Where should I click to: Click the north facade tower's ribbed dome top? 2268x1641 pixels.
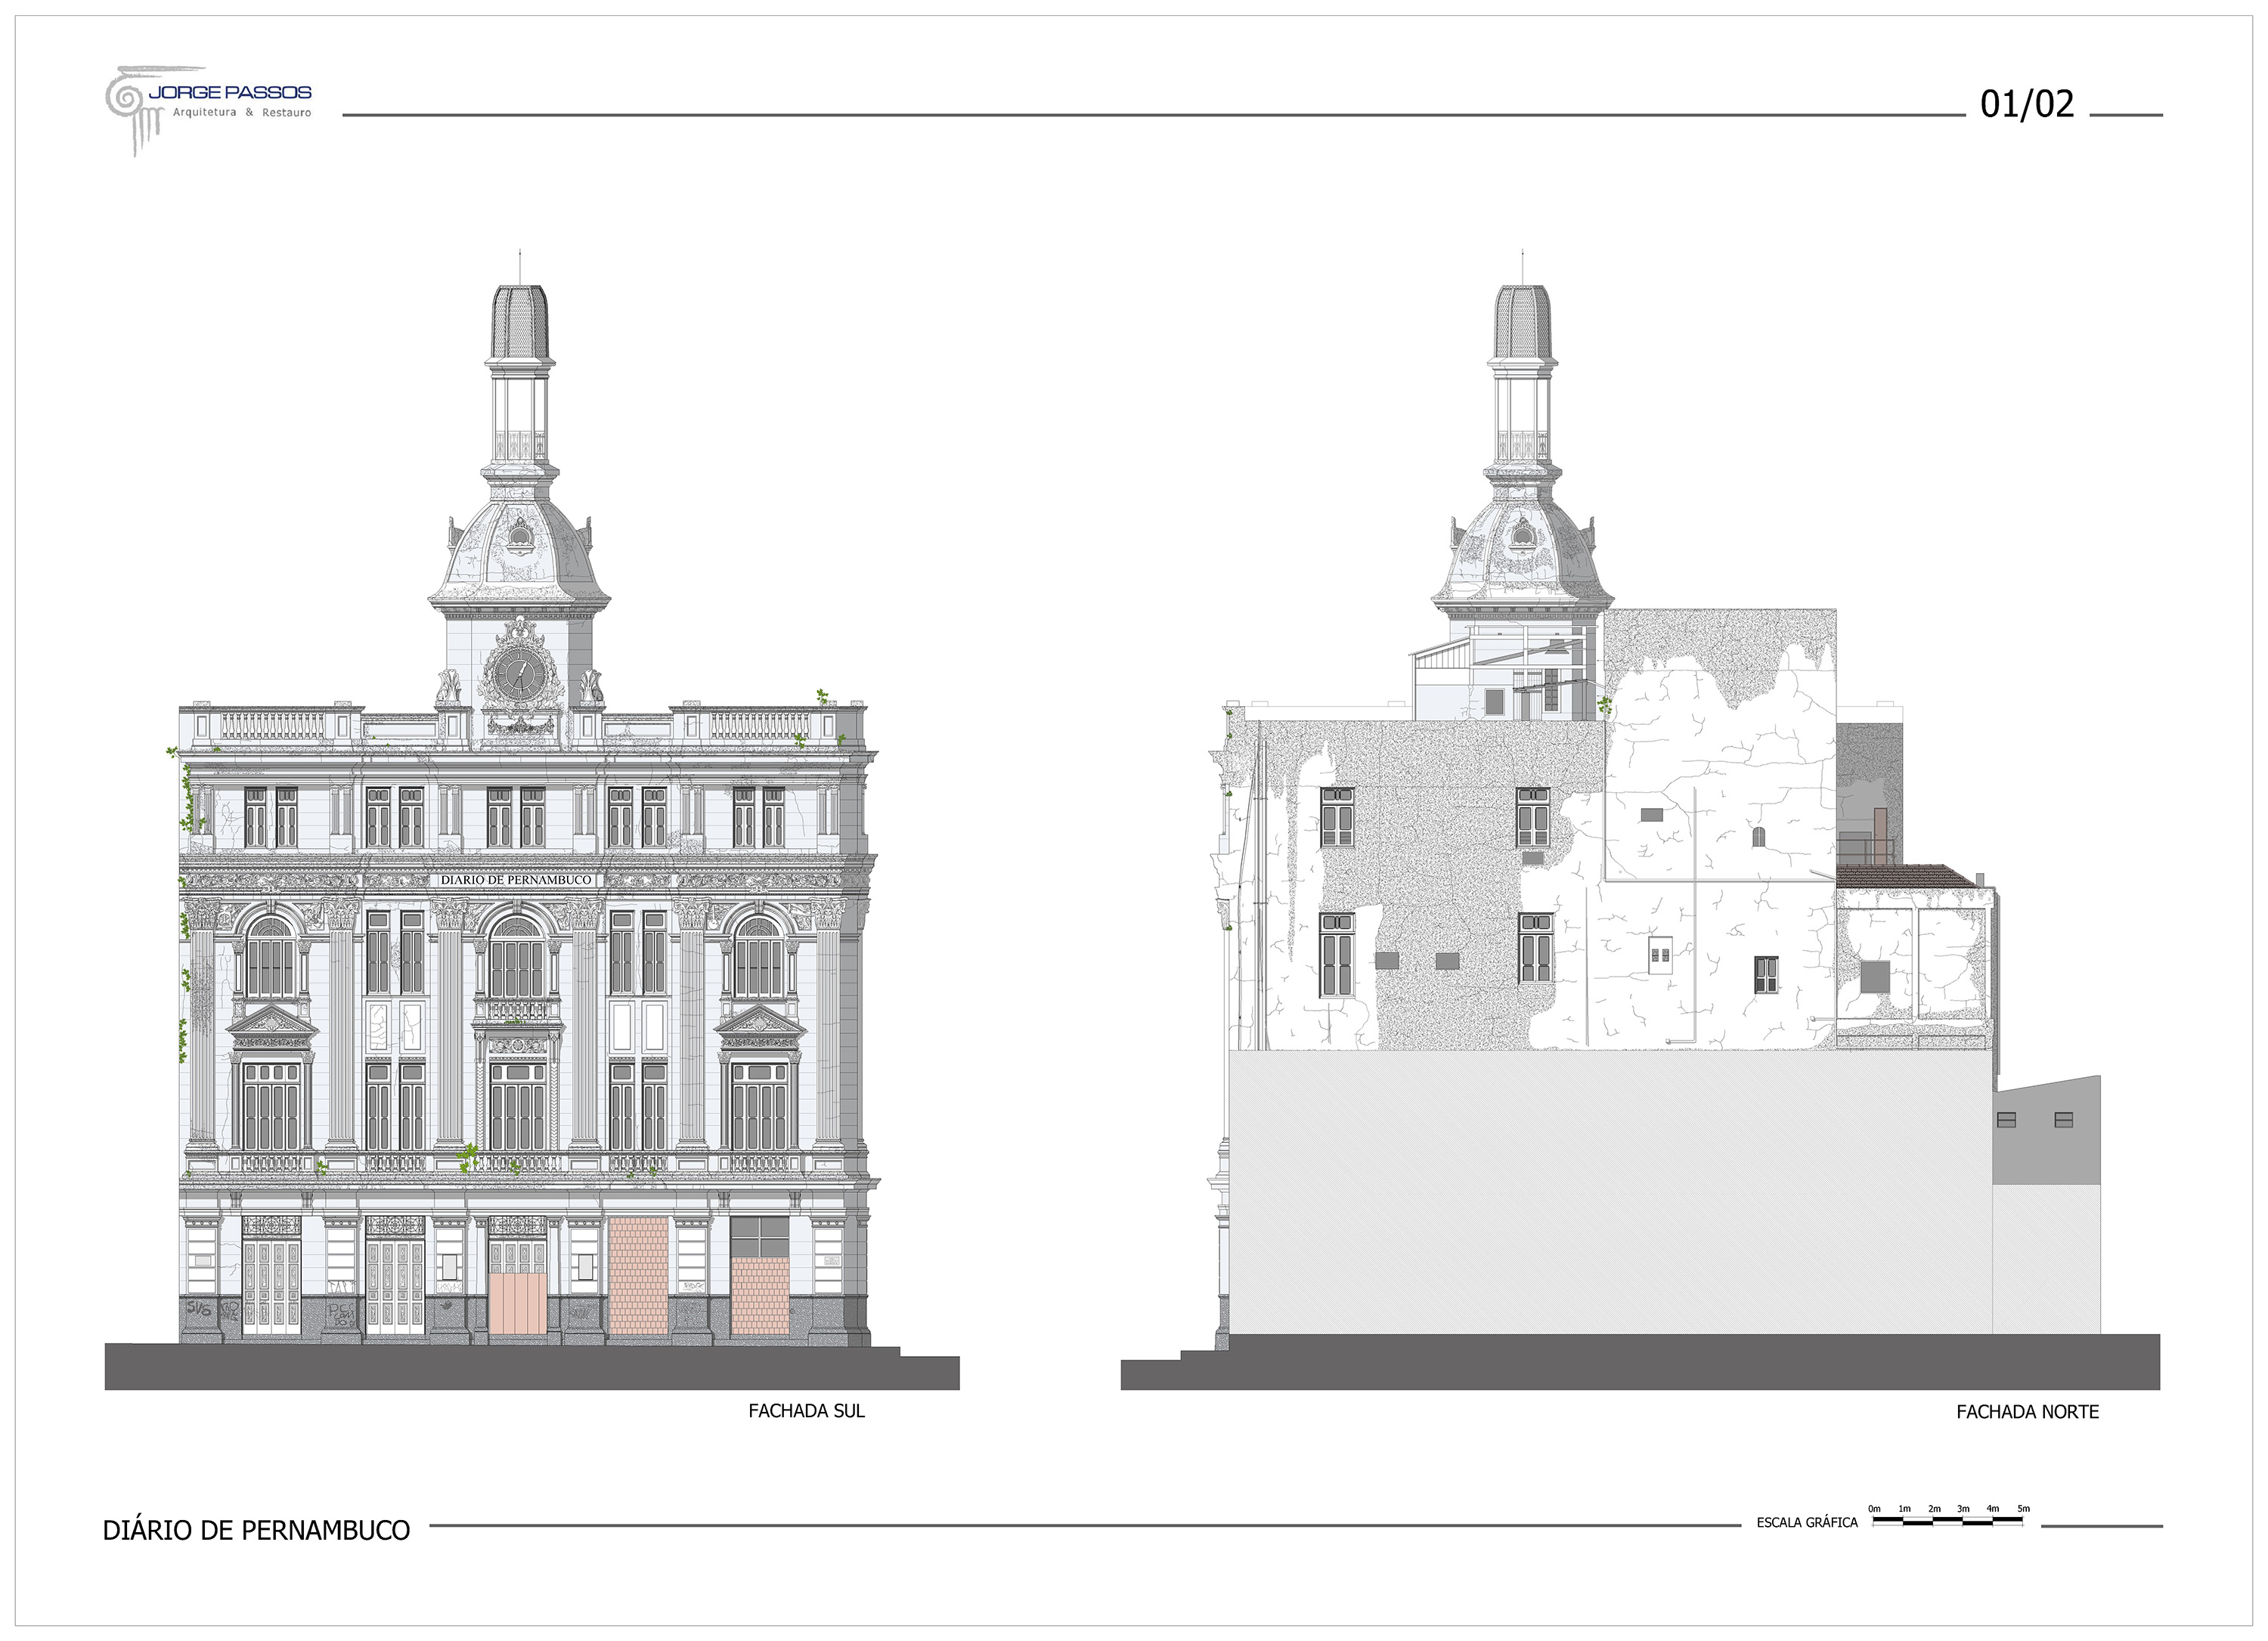[1522, 320]
